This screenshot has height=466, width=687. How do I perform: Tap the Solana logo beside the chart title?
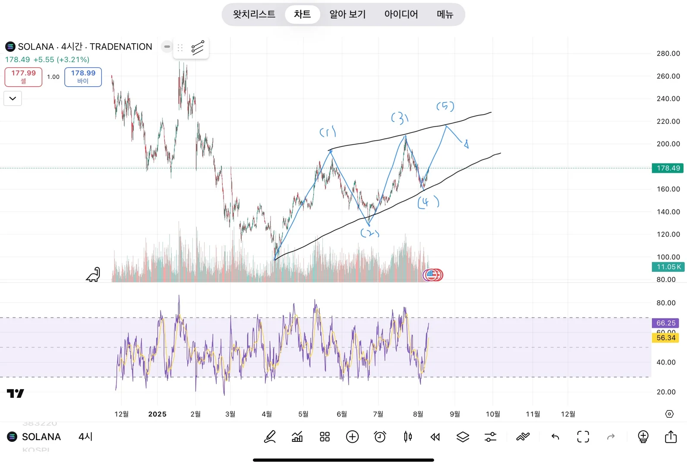click(10, 47)
